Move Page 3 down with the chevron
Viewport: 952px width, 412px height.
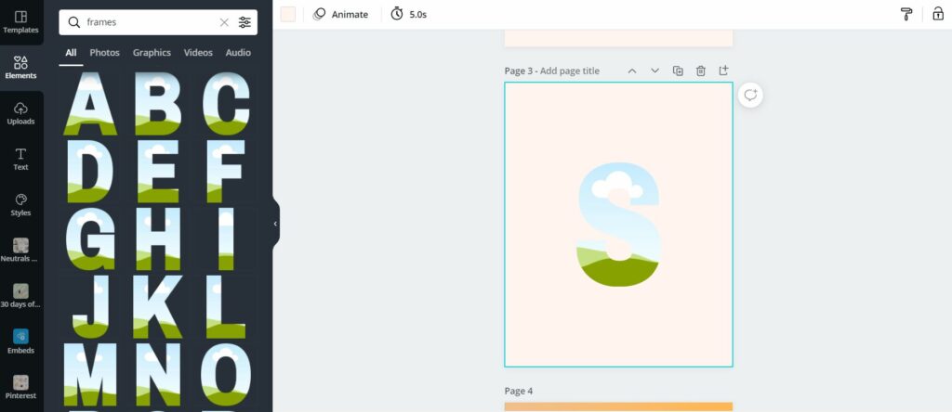coord(654,71)
